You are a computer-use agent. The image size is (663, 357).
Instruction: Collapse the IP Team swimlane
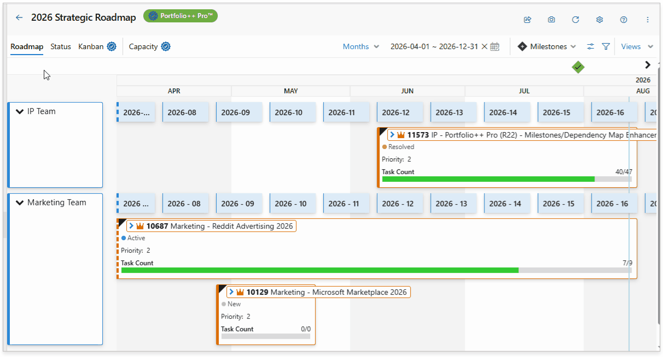pos(20,111)
